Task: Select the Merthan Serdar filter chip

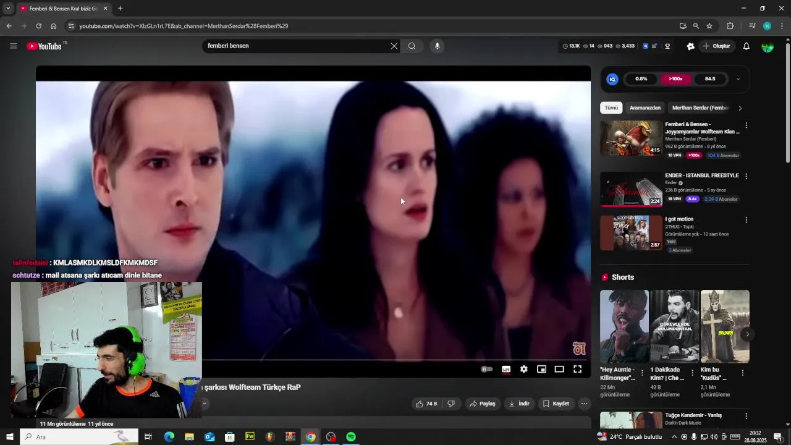Action: [x=700, y=108]
